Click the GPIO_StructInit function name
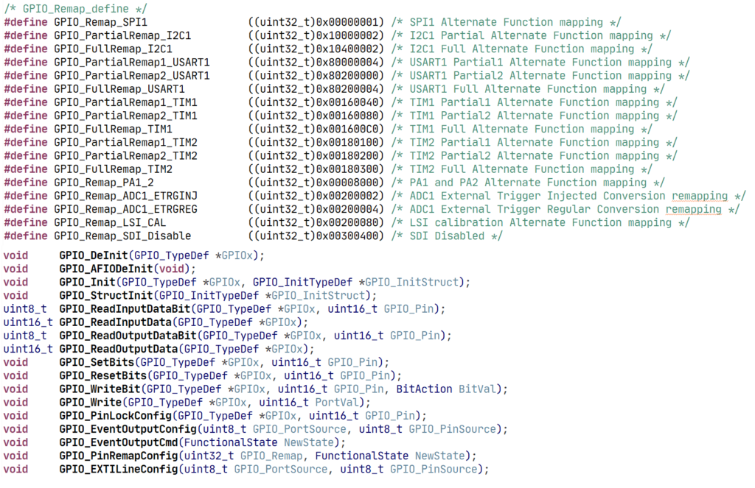The width and height of the screenshot is (755, 488). (x=106, y=296)
